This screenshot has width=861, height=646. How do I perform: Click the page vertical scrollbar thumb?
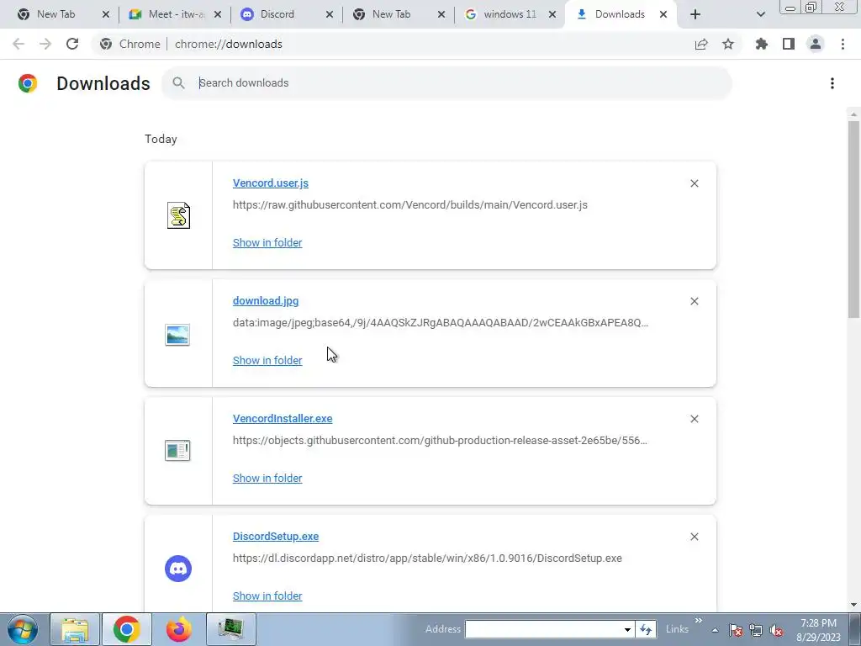tap(853, 220)
